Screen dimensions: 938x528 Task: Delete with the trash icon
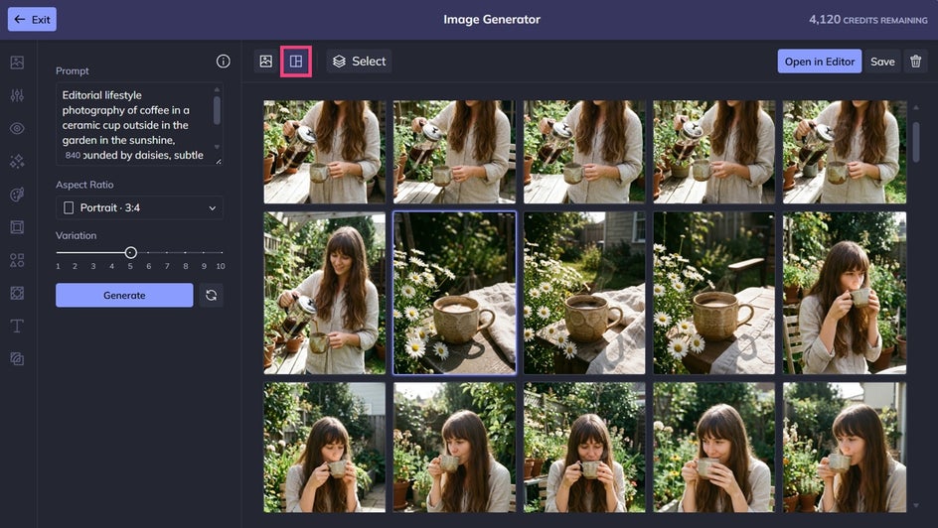point(916,62)
